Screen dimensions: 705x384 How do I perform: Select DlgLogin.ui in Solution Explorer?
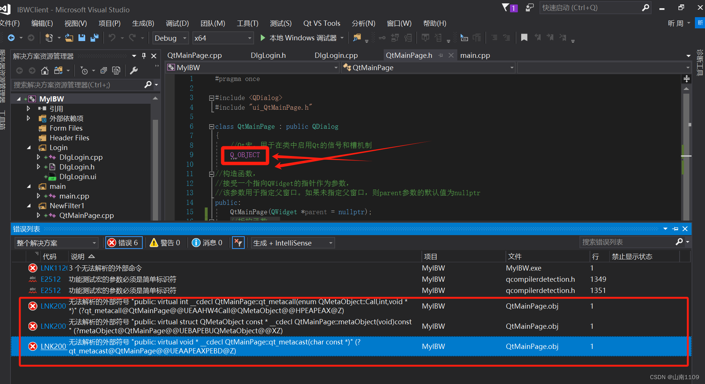[78, 177]
